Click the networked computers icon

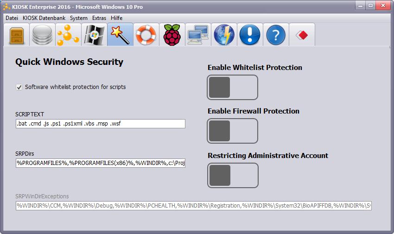198,35
